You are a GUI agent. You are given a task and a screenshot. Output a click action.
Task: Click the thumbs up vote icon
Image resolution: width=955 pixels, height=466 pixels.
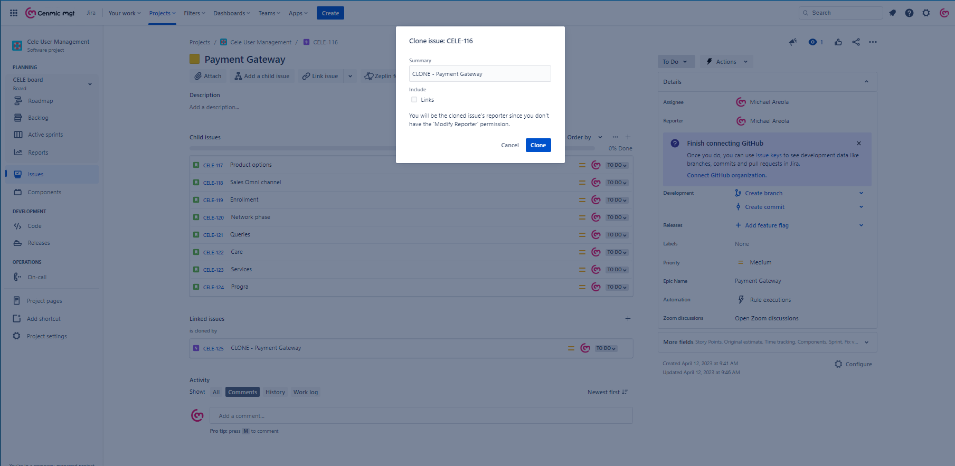point(838,42)
